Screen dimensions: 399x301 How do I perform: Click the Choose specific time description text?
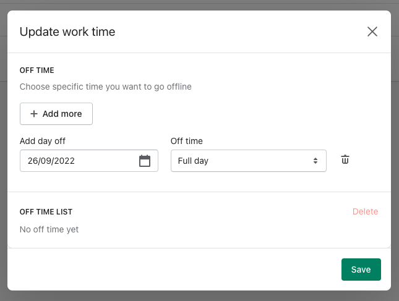[105, 87]
